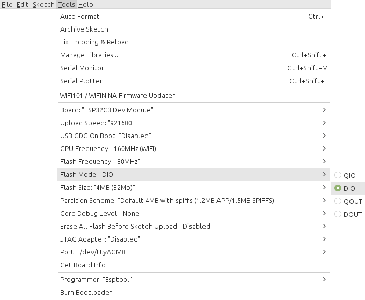
Task: Choose the DIO radio button
Action: [x=348, y=188]
